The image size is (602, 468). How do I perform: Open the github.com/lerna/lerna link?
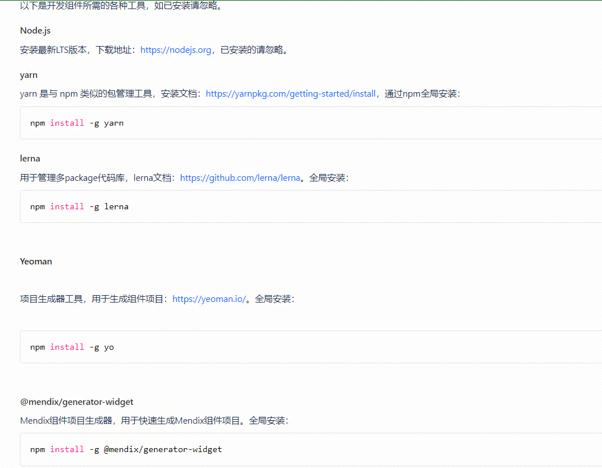240,177
